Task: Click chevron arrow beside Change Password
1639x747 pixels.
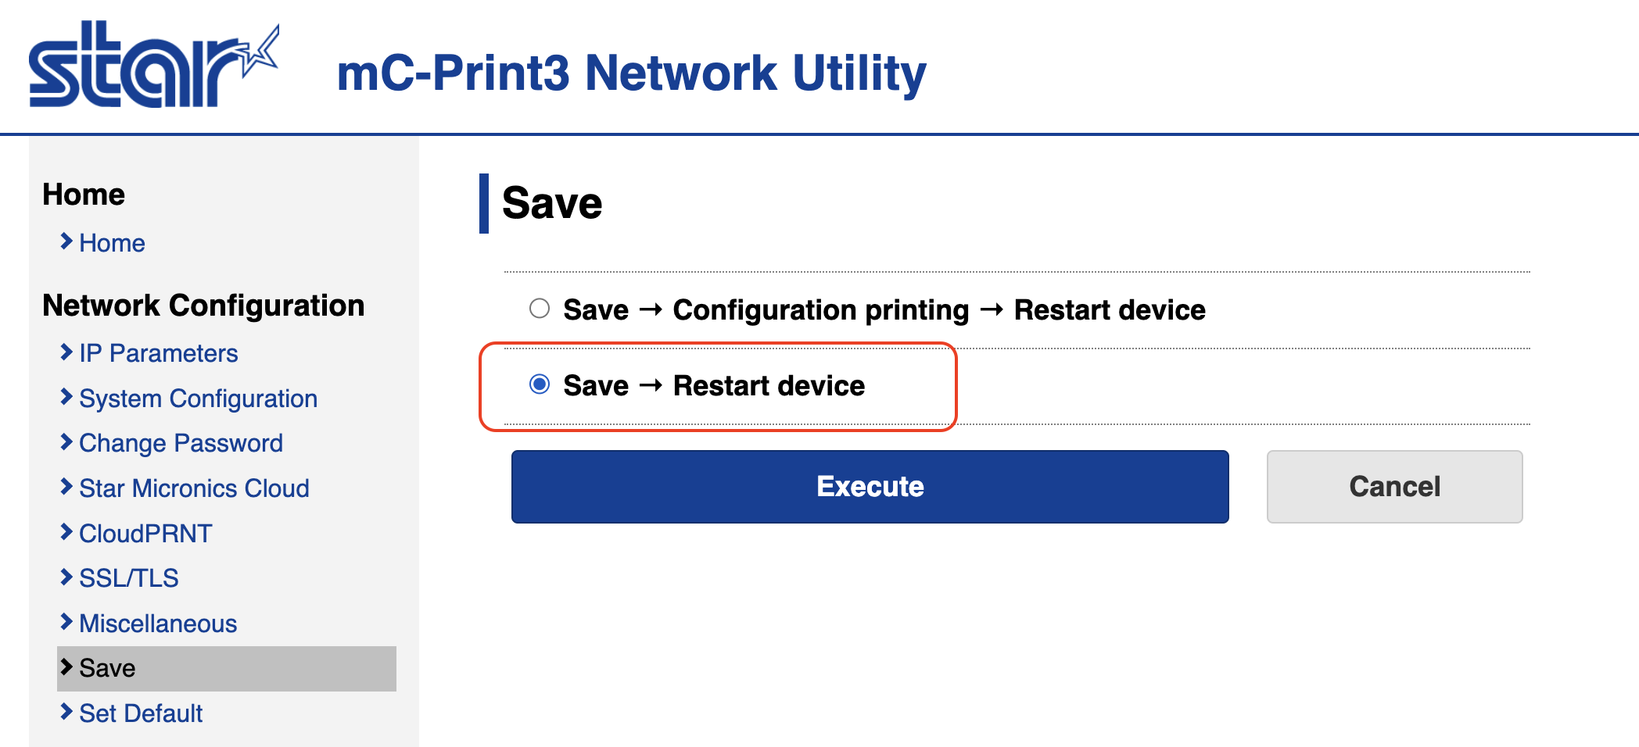Action: [x=66, y=442]
